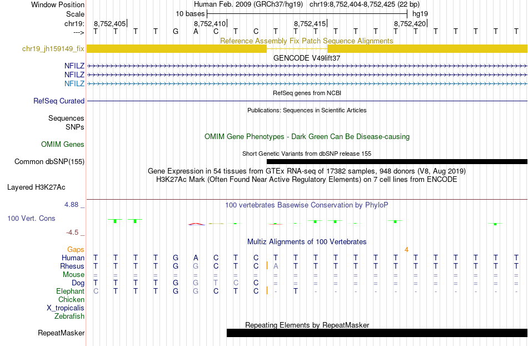Click the RefSeq genes from NCBI title
Viewport: 528px width, 346px height.
[307, 93]
